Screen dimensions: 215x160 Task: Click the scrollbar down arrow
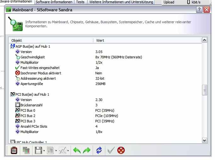[205, 140]
